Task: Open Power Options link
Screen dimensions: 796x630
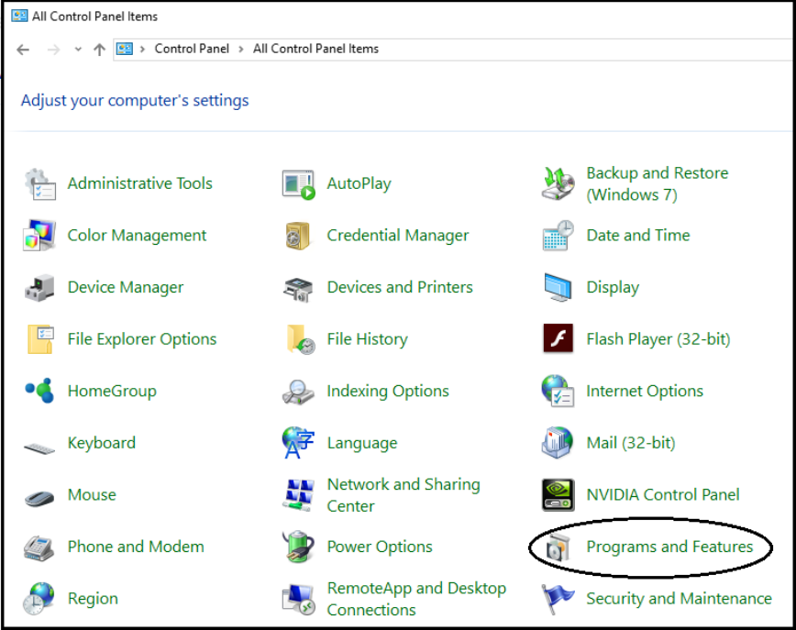Action: [380, 547]
